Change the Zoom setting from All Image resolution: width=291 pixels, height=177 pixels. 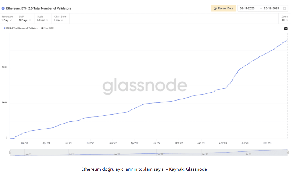point(284,20)
